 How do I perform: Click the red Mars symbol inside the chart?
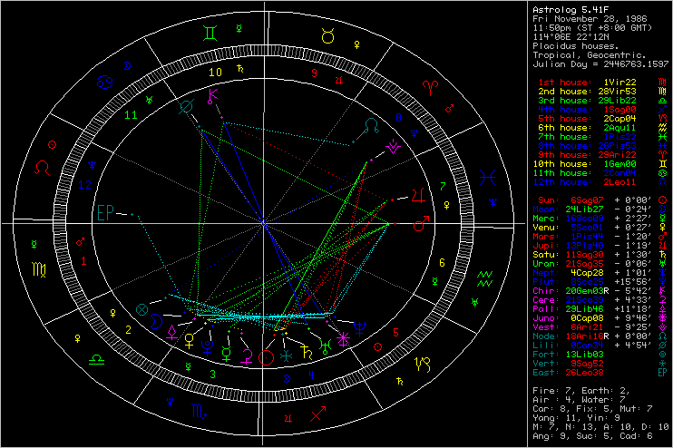(x=420, y=221)
